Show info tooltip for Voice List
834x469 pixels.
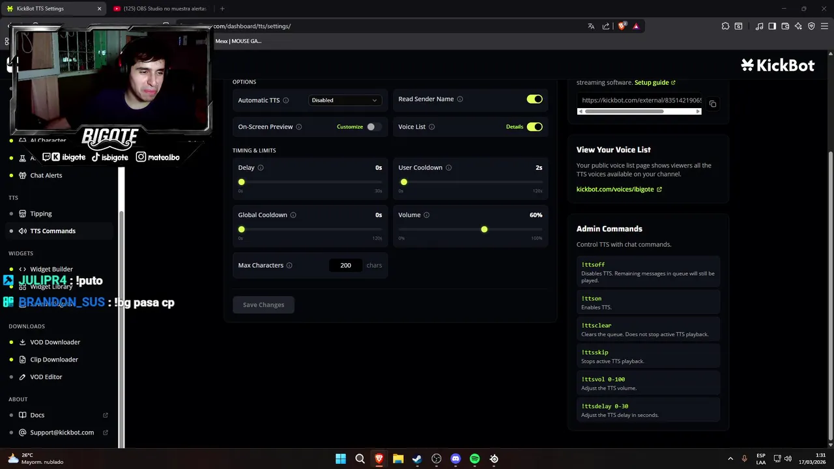coord(432,127)
